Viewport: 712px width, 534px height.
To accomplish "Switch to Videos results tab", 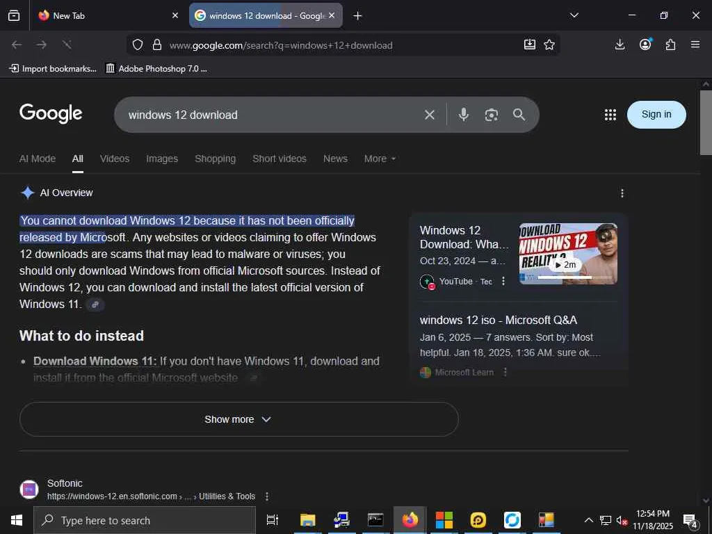I will click(x=115, y=159).
